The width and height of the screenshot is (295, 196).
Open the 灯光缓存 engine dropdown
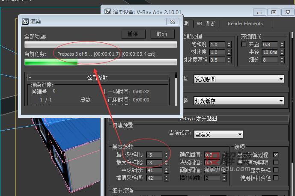[239, 101]
